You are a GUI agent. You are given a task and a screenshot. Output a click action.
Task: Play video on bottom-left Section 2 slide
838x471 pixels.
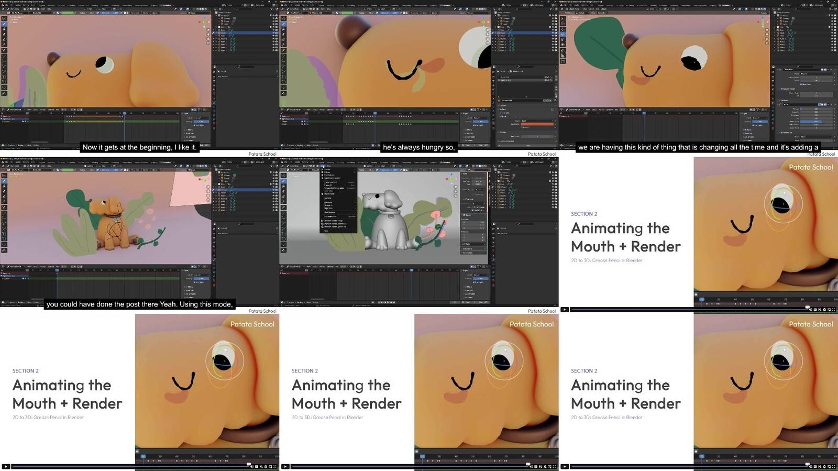tap(6, 466)
